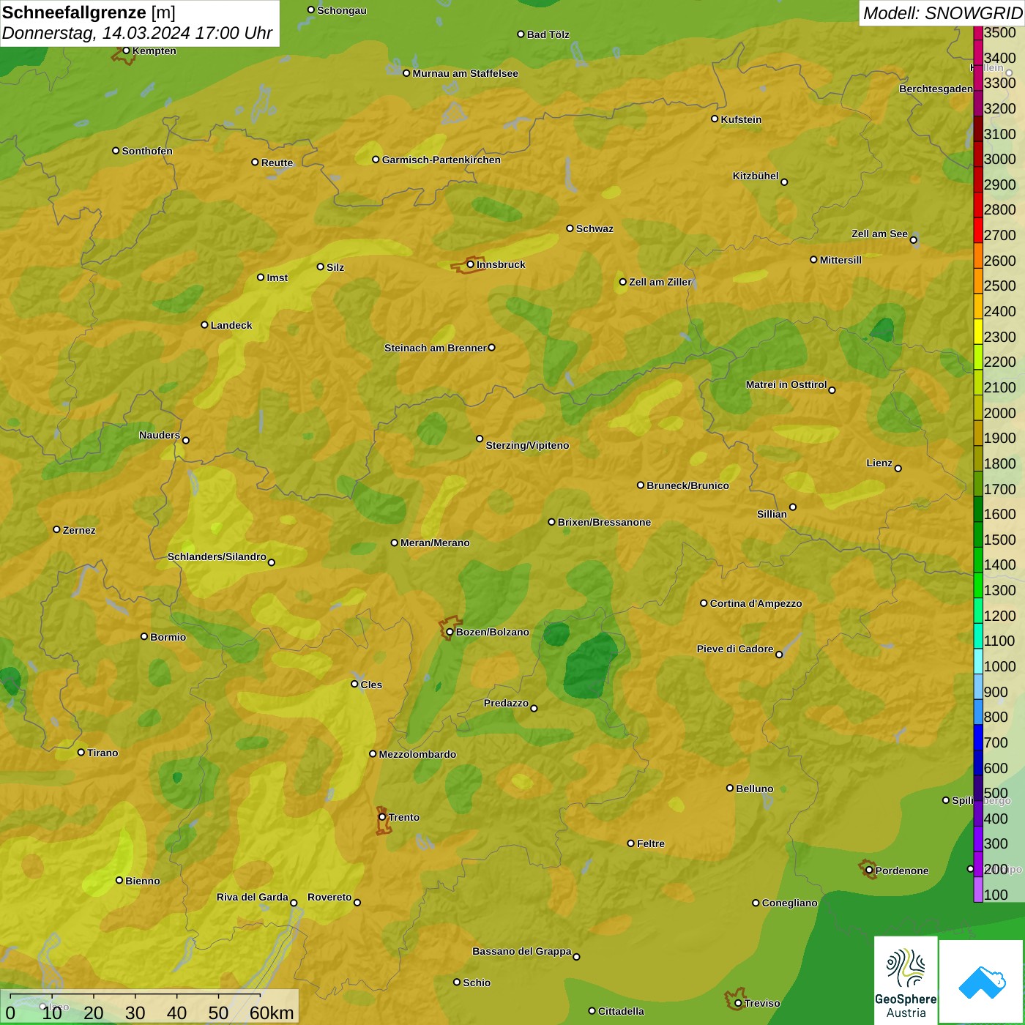Screen dimensions: 1025x1025
Task: Click the Bozen/Bolzano city marker
Action: point(450,632)
